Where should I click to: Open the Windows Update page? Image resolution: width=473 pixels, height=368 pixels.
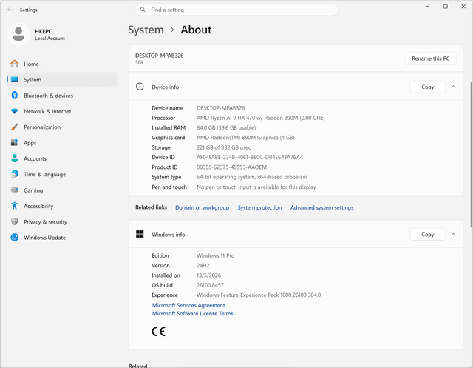pyautogui.click(x=62, y=238)
